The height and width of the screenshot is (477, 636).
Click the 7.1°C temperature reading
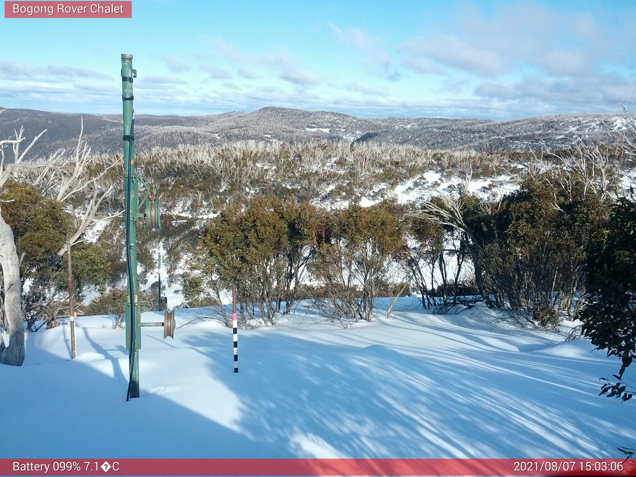point(101,467)
